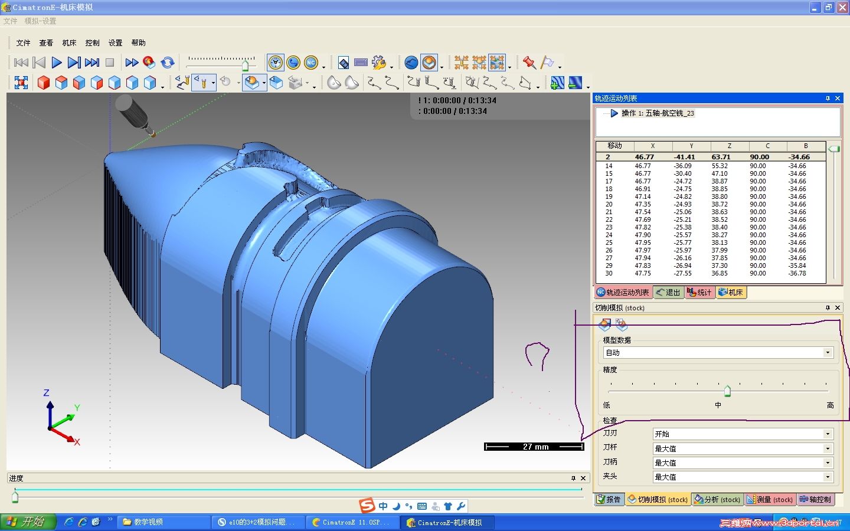Expand operation 1 五轴-航空铣_23 node

point(614,113)
